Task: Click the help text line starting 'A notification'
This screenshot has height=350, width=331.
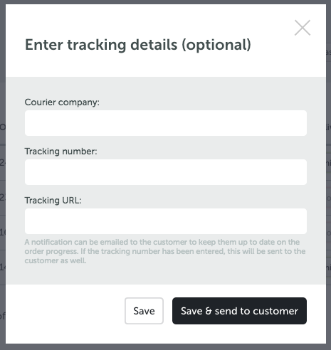Action: coord(162,242)
